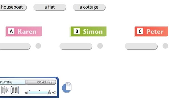Select the 'houseboat' answer pill
178x100 pixels.
tap(13, 7)
